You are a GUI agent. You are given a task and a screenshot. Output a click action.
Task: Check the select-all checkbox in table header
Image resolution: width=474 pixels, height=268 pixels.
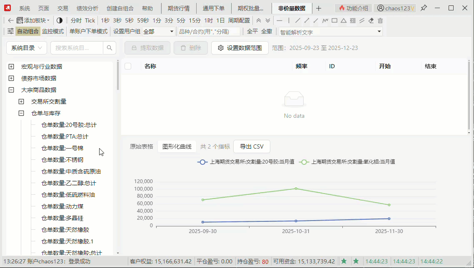tap(128, 66)
